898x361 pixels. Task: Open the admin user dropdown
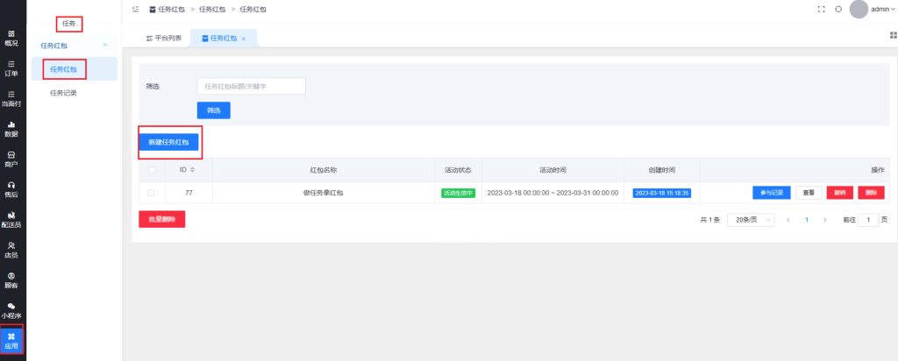pos(877,9)
